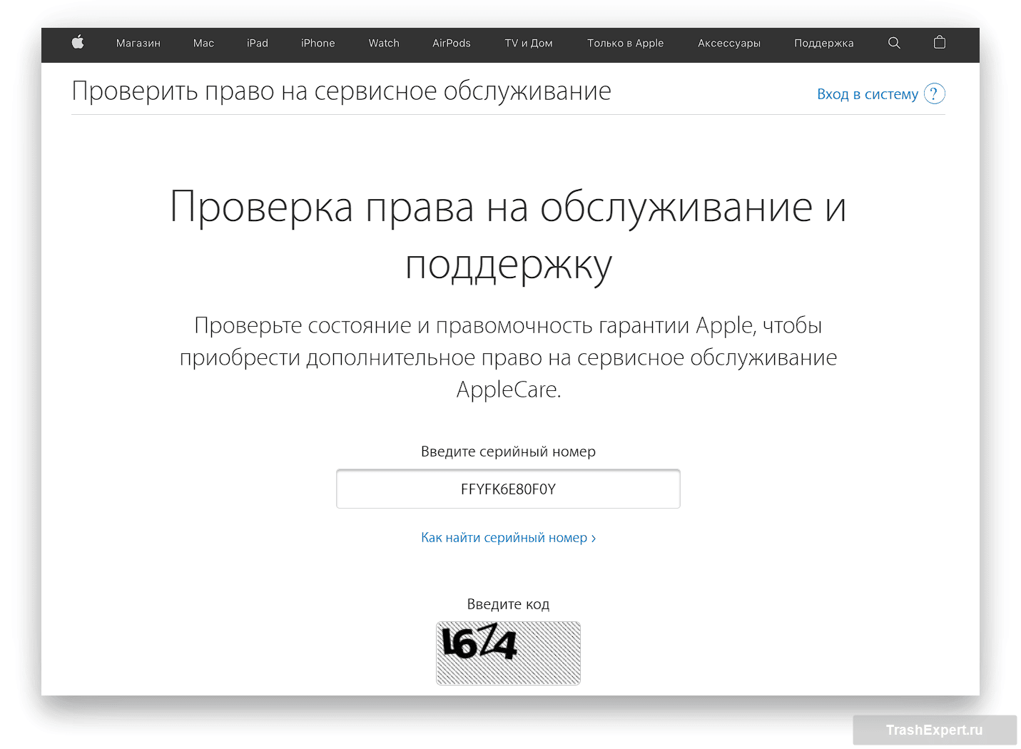Click the Введите код label

tap(508, 604)
